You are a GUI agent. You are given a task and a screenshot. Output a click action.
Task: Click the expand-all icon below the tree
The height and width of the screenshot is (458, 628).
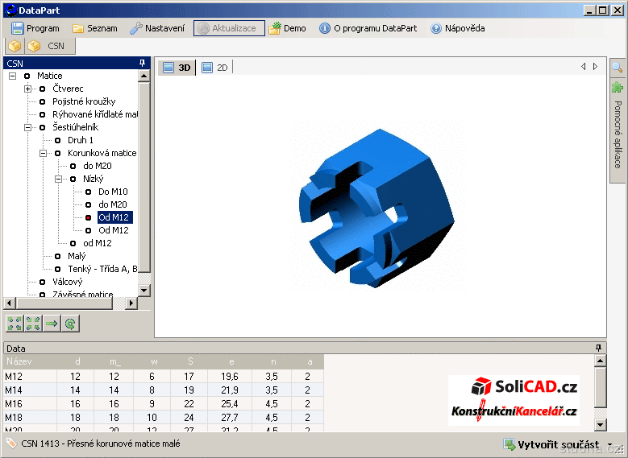(x=15, y=324)
